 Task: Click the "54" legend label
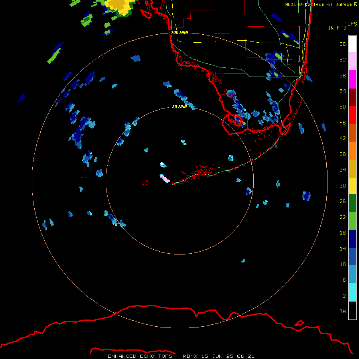click(x=343, y=91)
